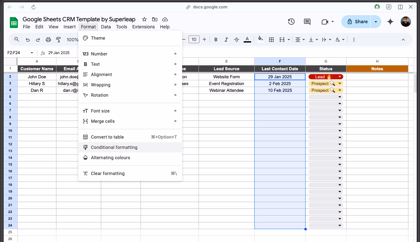Hide the menus with the collapse chevron
420x242 pixels.
click(x=403, y=40)
